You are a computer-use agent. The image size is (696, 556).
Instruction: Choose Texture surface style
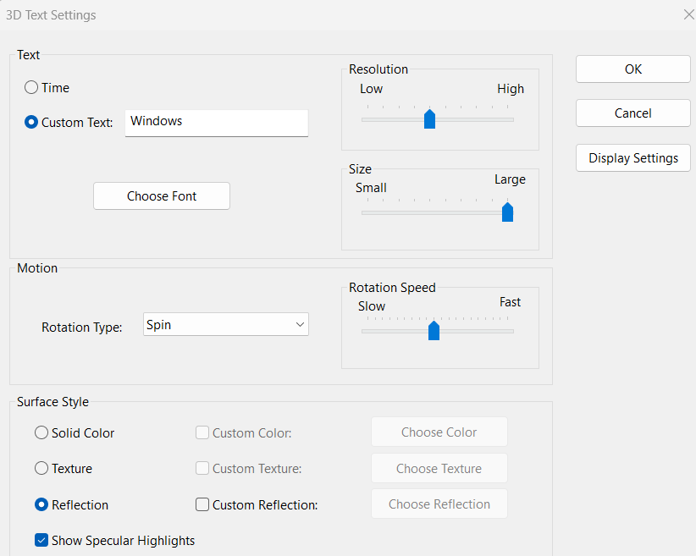point(41,468)
